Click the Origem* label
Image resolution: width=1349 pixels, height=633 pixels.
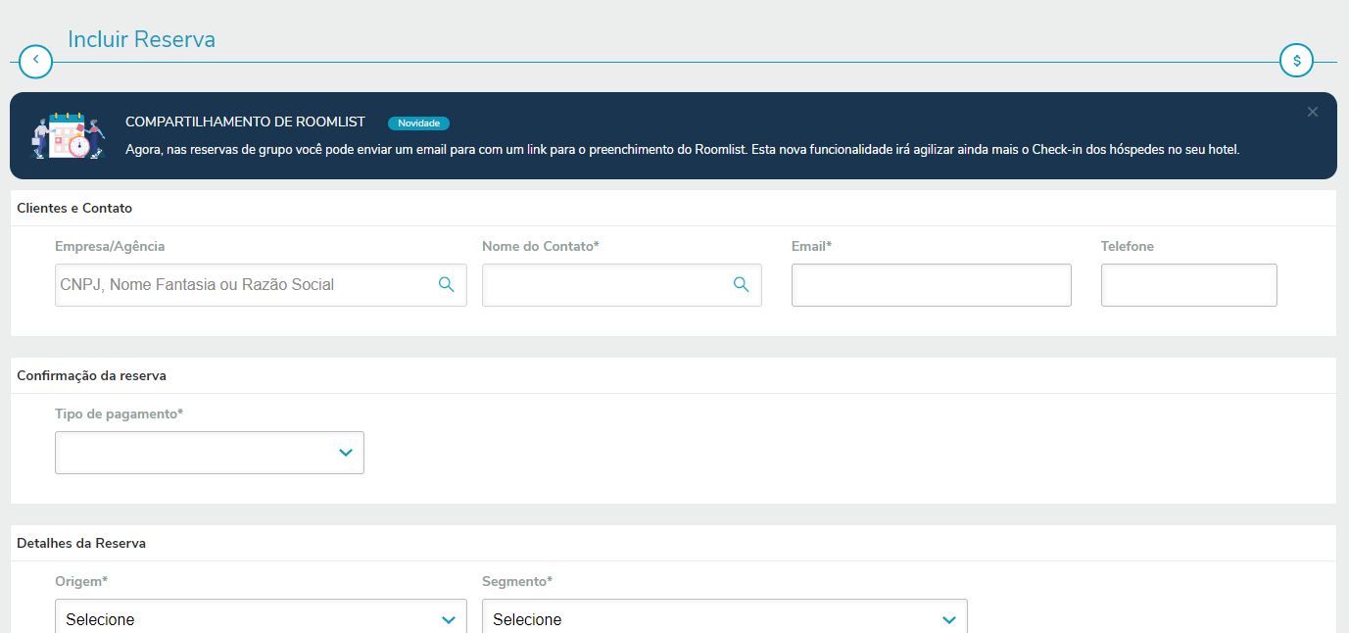point(81,581)
